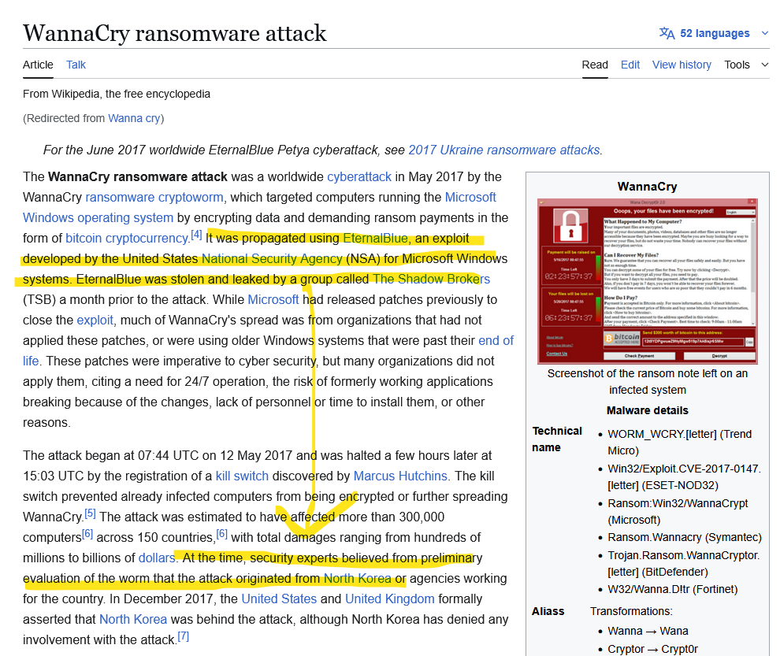780x656 pixels.
Task: Follow the 2017 Ukraine ransomware attacks link
Action: (504, 150)
